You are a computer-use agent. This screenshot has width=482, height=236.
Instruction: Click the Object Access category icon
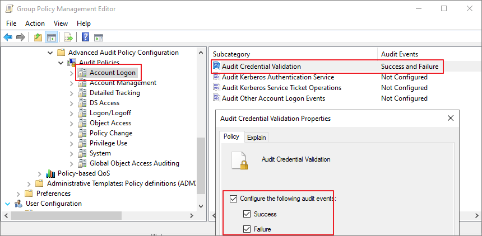coord(82,123)
